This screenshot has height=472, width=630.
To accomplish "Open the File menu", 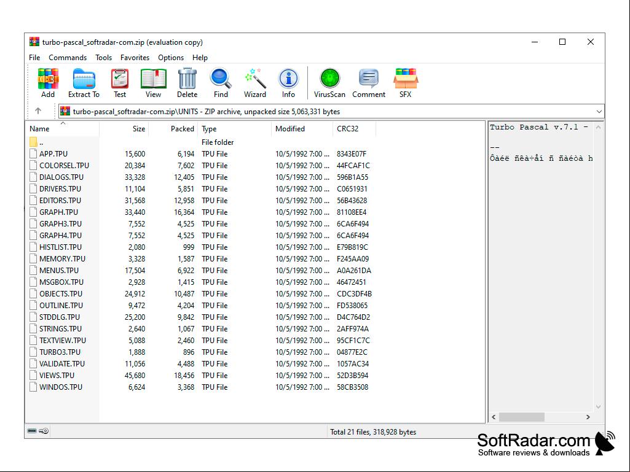I will (34, 58).
